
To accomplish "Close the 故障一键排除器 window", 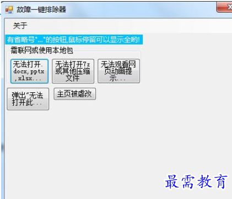I will (225, 7).
